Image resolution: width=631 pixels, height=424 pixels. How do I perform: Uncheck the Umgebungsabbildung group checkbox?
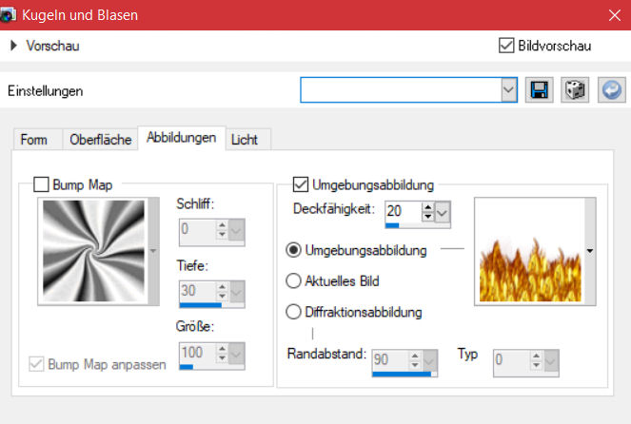point(301,184)
